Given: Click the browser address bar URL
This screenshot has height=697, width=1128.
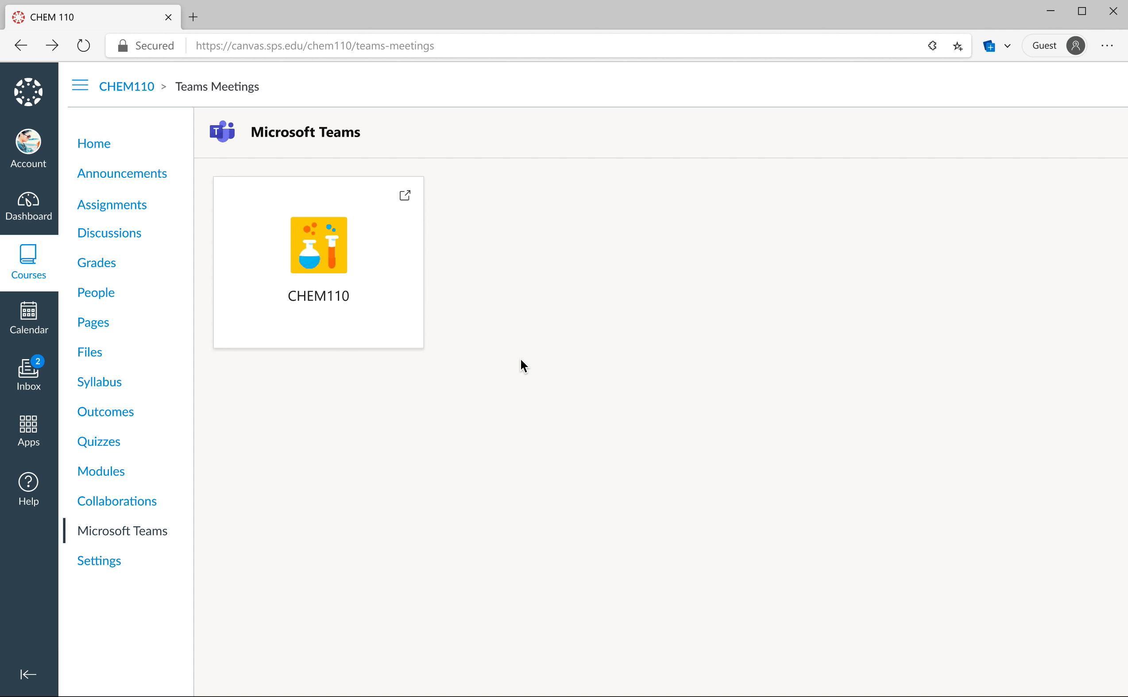Looking at the screenshot, I should click(315, 46).
